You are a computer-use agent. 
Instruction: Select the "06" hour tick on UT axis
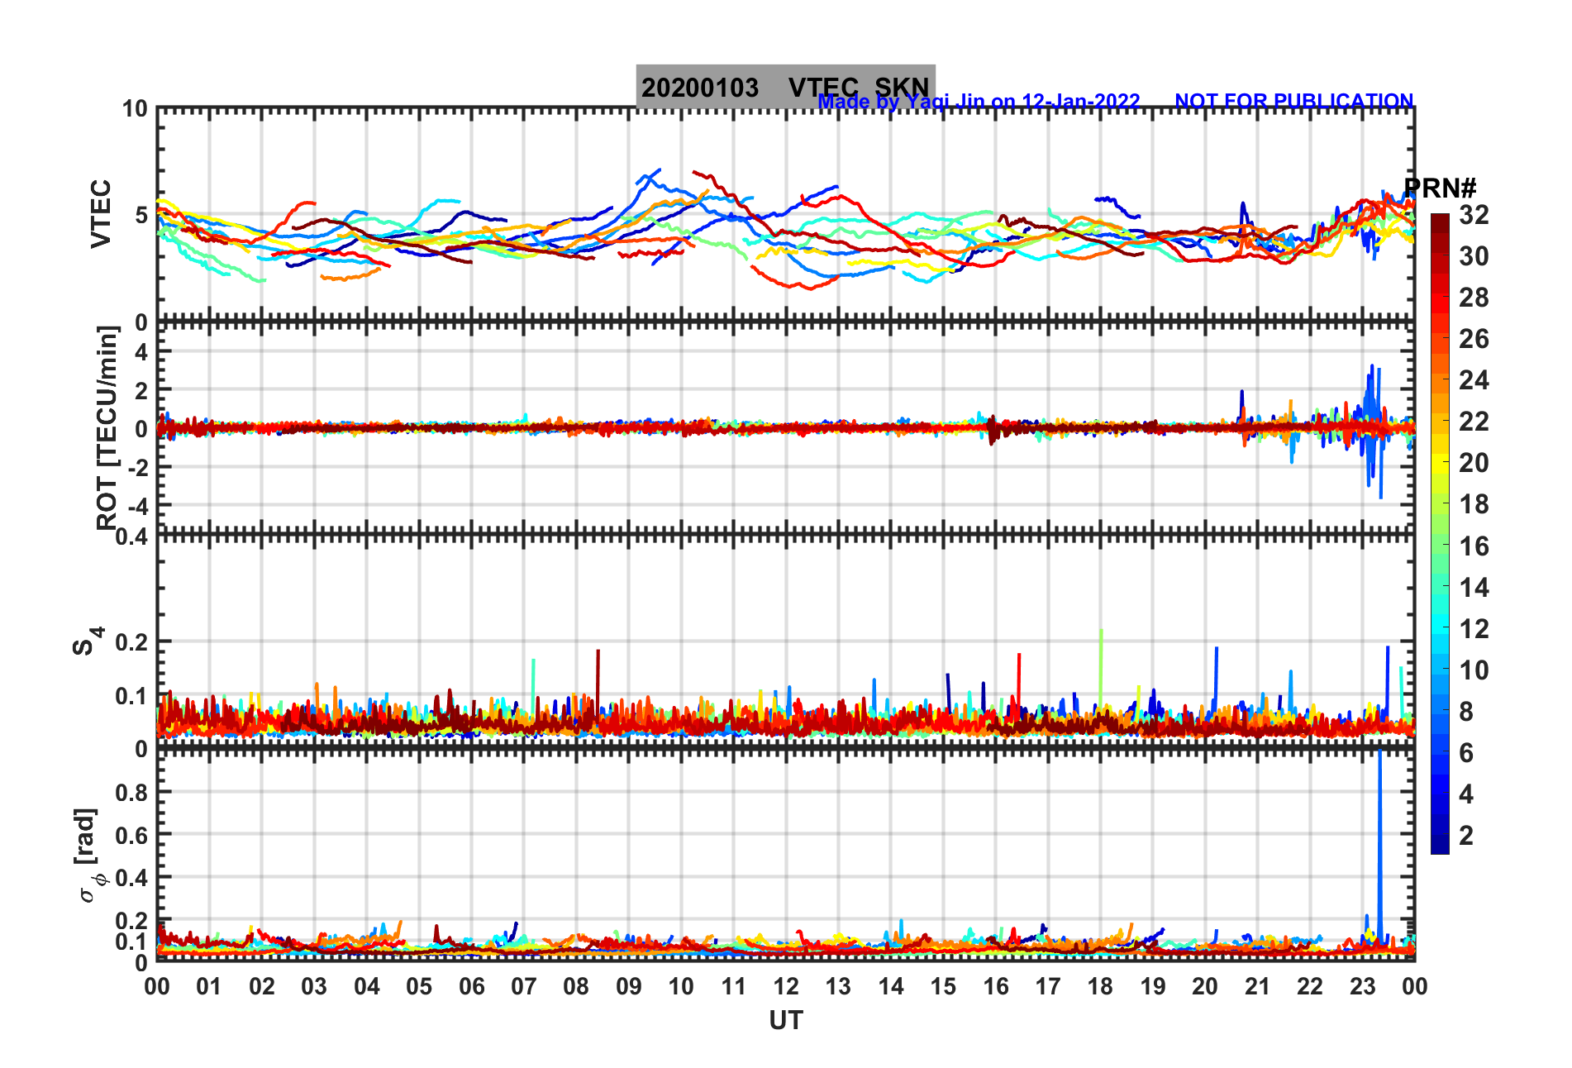click(x=471, y=986)
